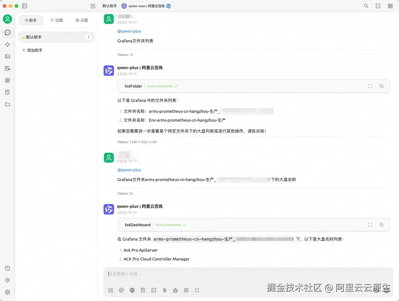Open settings with the sidebar gear icon
399x301 pixels.
coord(7,292)
